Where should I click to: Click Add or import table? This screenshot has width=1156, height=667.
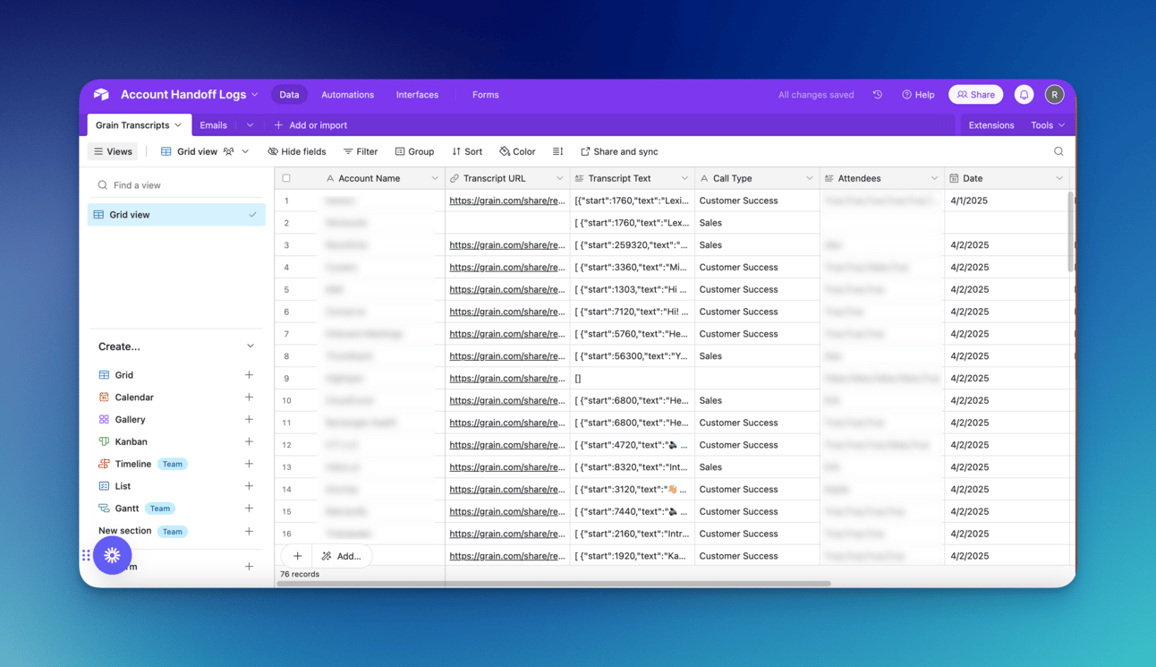[310, 125]
